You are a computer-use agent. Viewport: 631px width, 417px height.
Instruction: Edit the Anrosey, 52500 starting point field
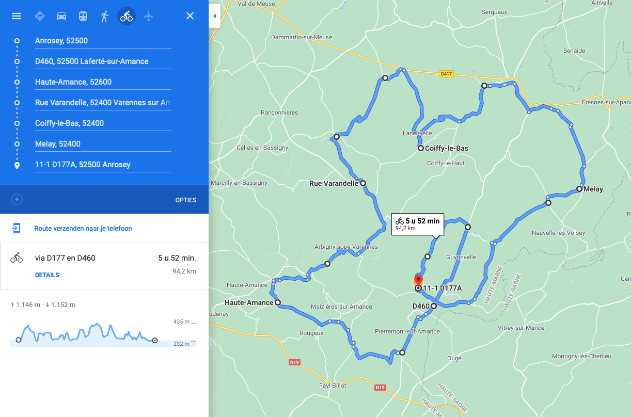(103, 41)
